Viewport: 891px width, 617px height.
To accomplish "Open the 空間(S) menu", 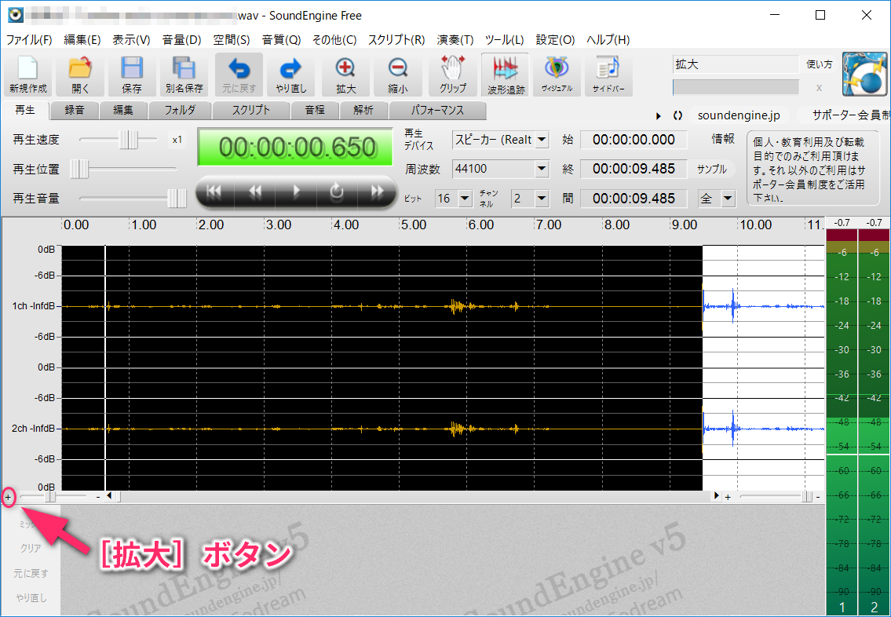I will click(x=232, y=40).
